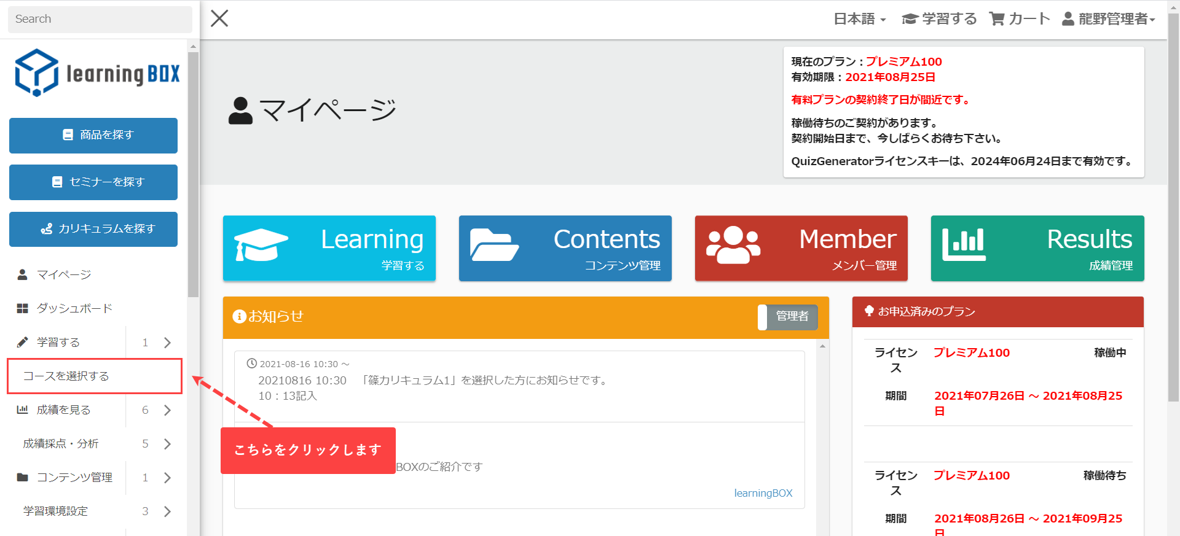
Task: Open the Contents folder tile
Action: (565, 248)
